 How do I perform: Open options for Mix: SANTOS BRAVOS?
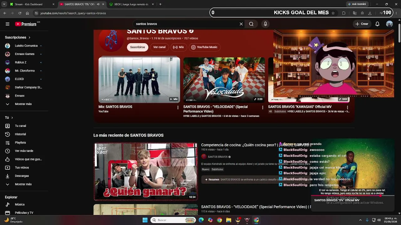coord(178,107)
